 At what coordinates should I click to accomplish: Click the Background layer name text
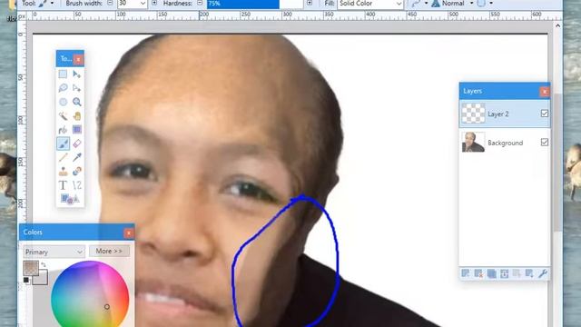tap(505, 143)
